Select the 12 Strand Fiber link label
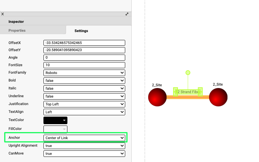 pos(187,92)
